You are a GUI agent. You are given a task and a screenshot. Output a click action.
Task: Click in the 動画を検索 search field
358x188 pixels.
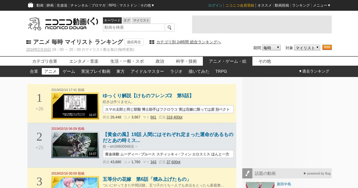pos(134,27)
